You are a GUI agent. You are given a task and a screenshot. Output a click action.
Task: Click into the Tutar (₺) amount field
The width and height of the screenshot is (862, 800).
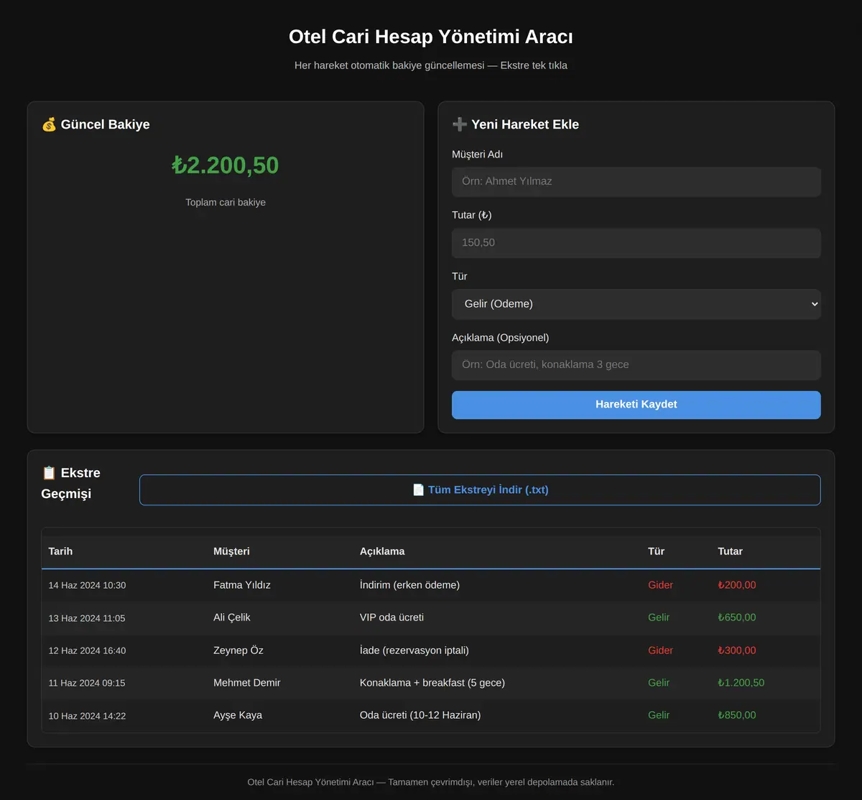636,243
